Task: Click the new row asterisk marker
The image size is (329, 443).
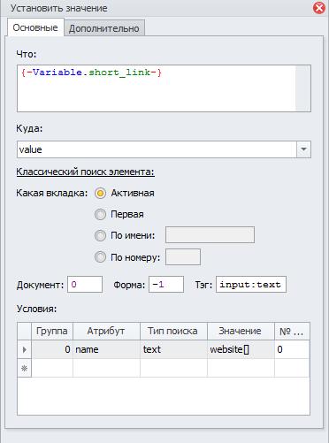Action: 25,368
